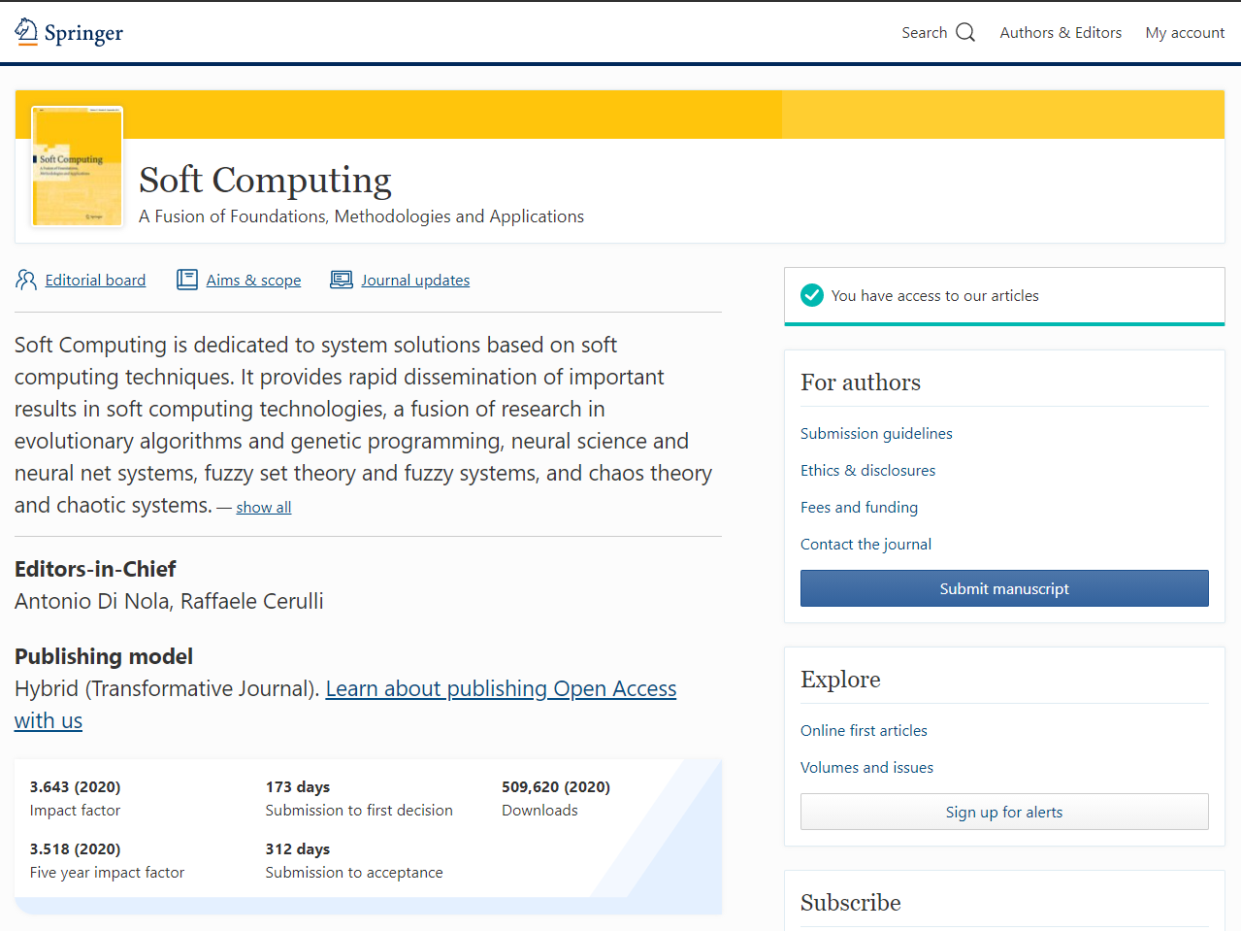This screenshot has height=931, width=1241.
Task: Open Contact the journal link
Action: coord(865,545)
